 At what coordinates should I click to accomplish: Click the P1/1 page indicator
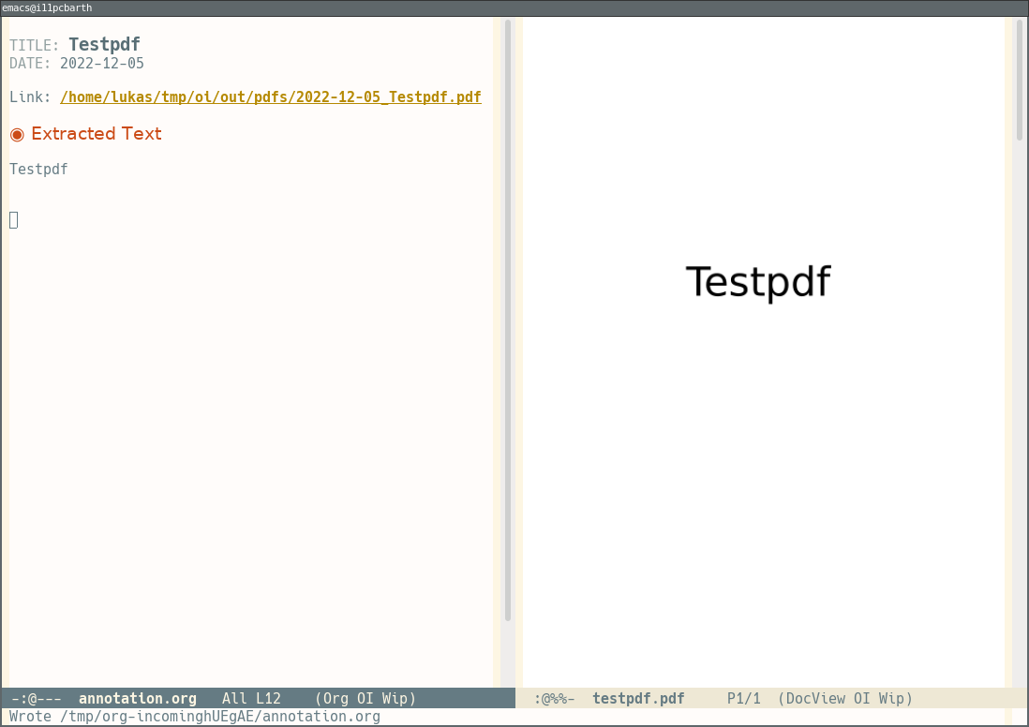743,698
